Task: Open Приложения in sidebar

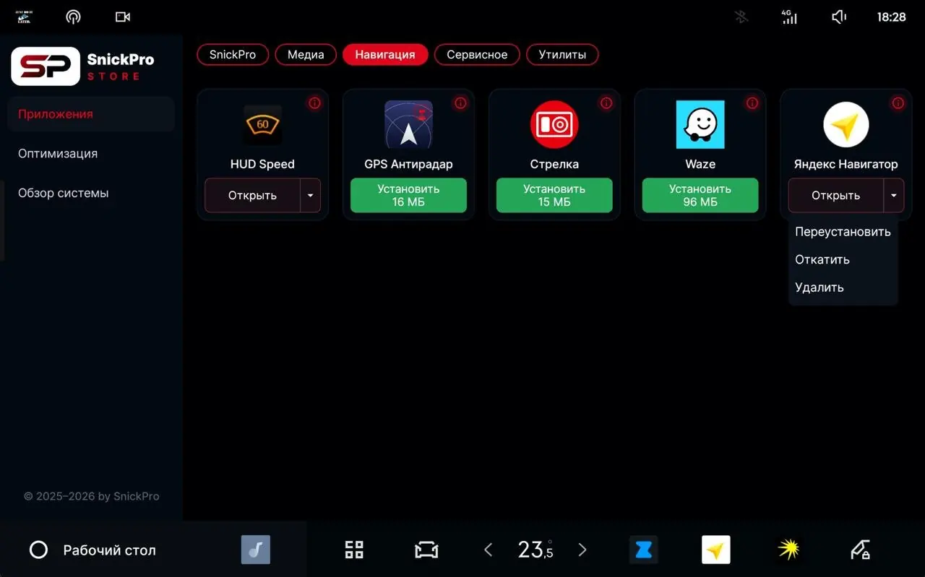Action: [91, 114]
